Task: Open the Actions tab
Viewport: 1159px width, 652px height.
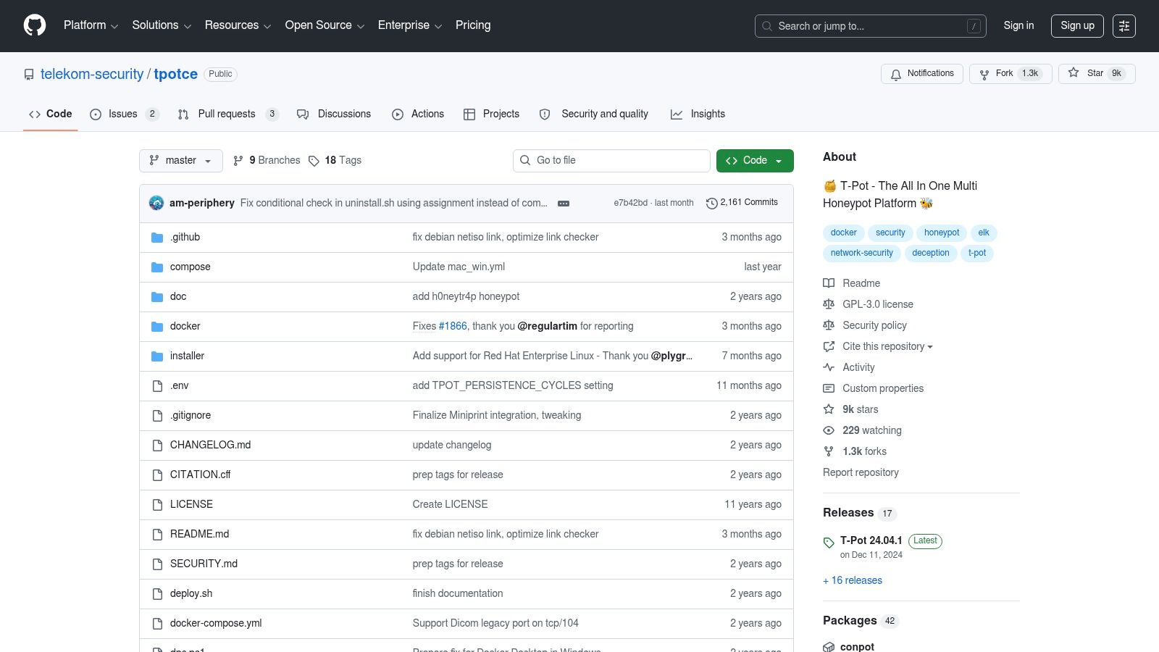Action: click(x=418, y=114)
